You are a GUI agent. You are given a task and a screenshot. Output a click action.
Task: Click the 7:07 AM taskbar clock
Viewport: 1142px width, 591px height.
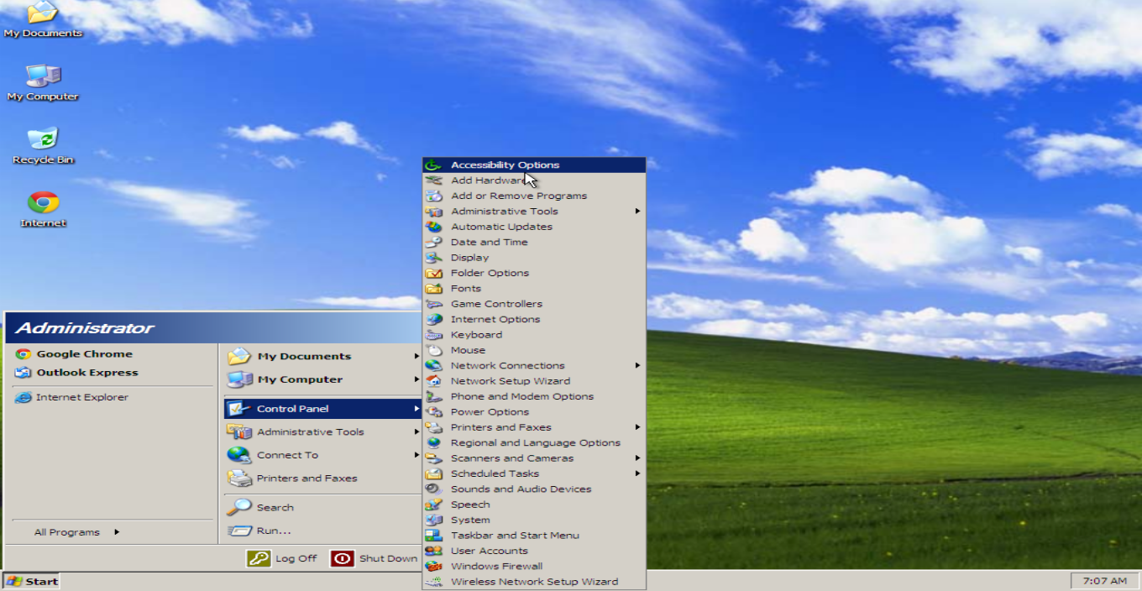tap(1105, 581)
